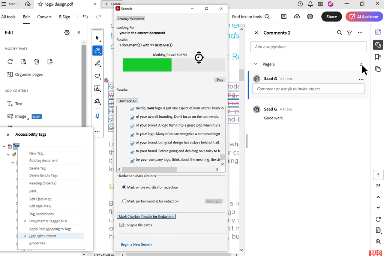The width and height of the screenshot is (384, 256).
Task: Toggle Highlight Content menu entry
Action: (x=51, y=236)
